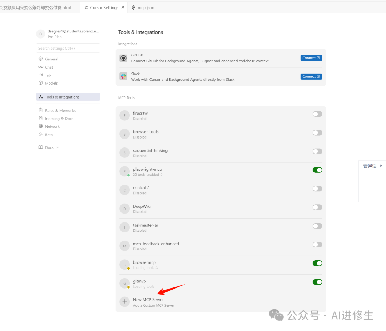The image size is (386, 331).
Task: Click the Rules & Memories clipboard icon
Action: tap(41, 110)
